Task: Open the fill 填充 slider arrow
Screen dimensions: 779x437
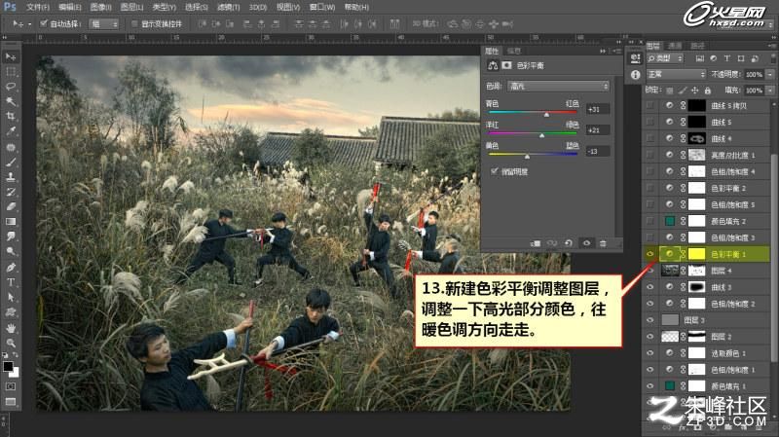Action: pyautogui.click(x=770, y=91)
